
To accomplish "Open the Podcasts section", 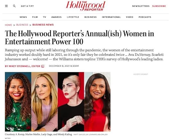I will click(x=145, y=17).
